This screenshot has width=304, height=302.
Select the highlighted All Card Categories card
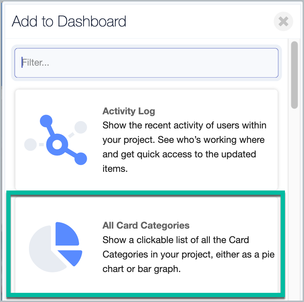point(146,244)
